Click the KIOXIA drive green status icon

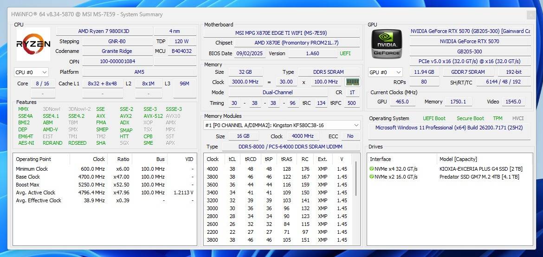(x=372, y=169)
